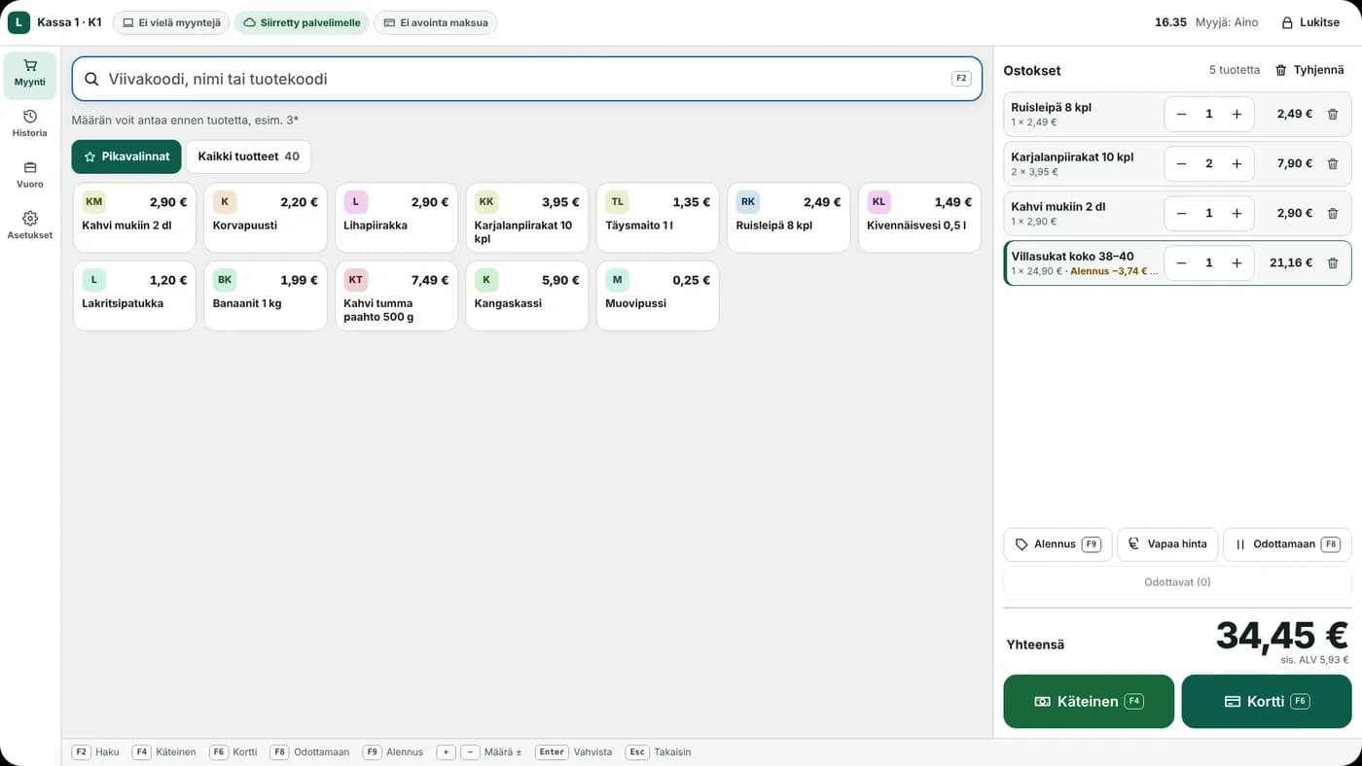This screenshot has height=766, width=1362.
Task: Delete Ruisleipä 8 kpl from the cart
Action: click(1333, 114)
